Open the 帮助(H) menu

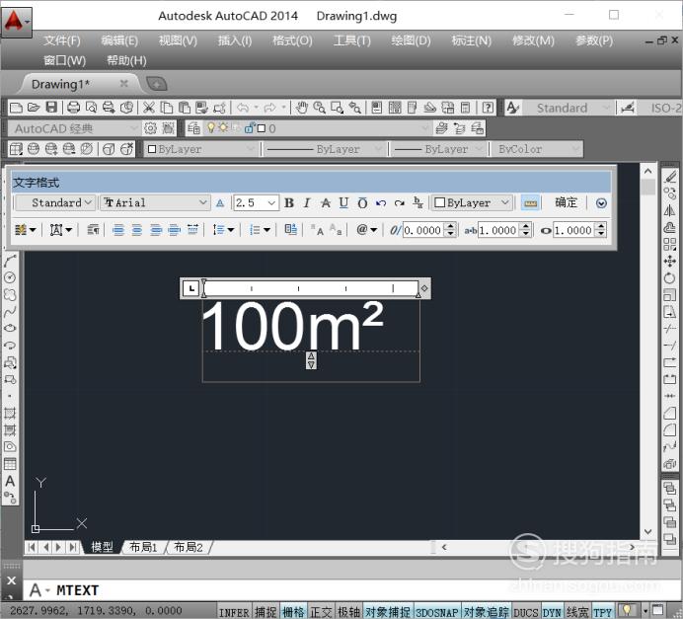tap(126, 60)
